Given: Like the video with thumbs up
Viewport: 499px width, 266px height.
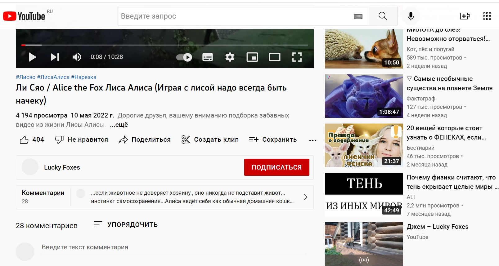Looking at the screenshot, I should [32, 140].
